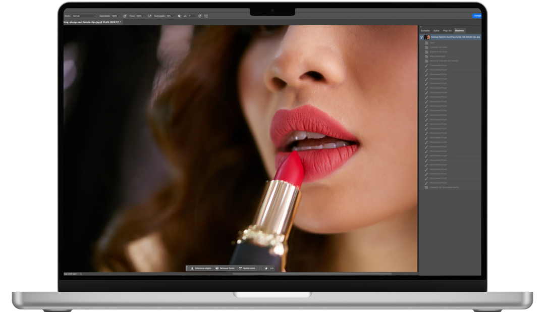The image size is (545, 313).
Task: Click the half-circle adjustment icon in contextual bar
Action: tap(265, 268)
